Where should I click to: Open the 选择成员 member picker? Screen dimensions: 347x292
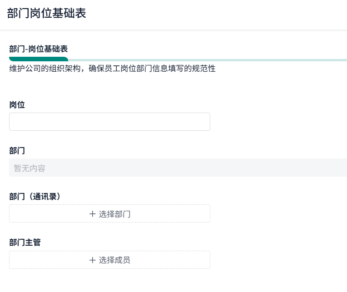(x=109, y=260)
